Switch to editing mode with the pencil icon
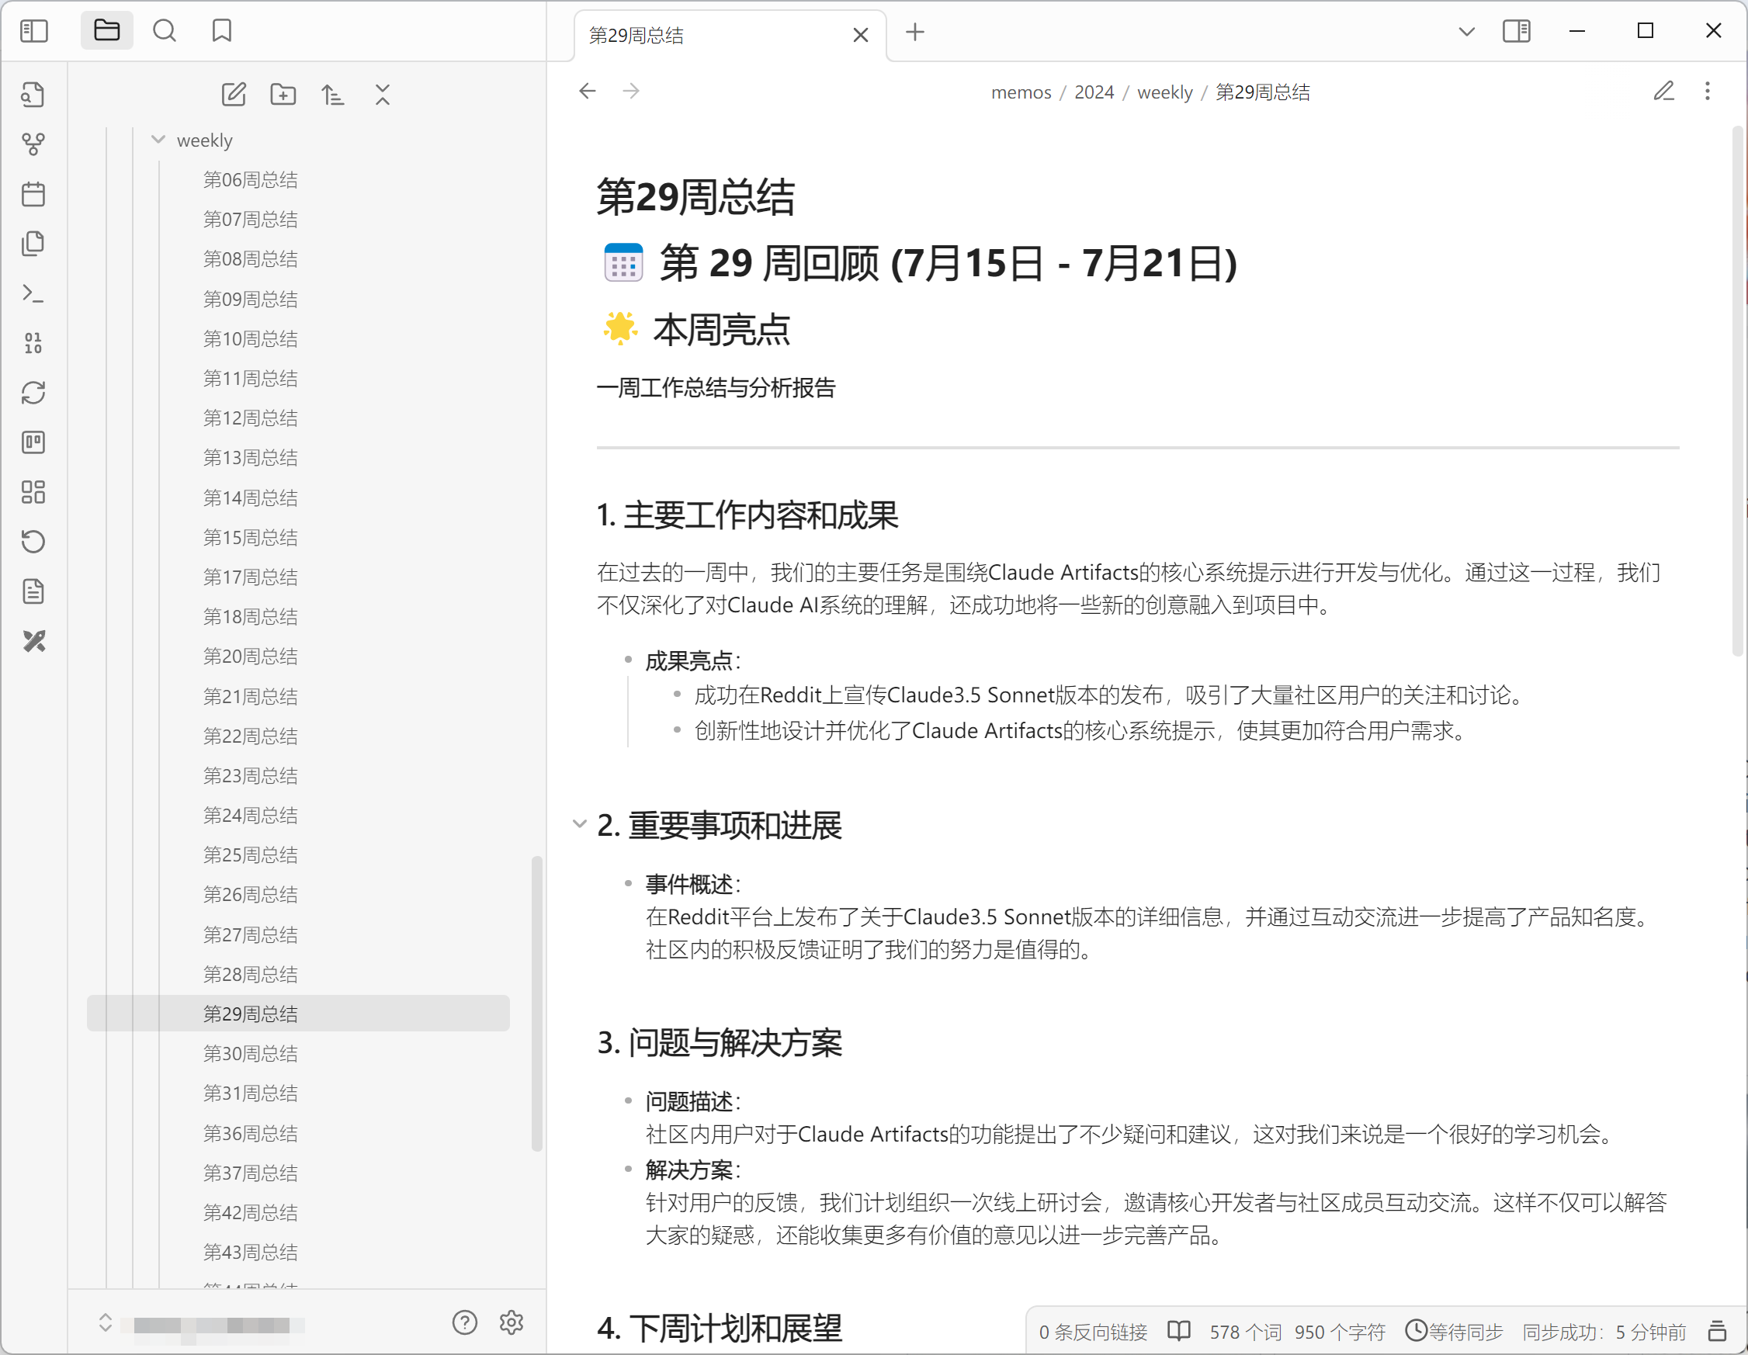This screenshot has height=1355, width=1748. pyautogui.click(x=1664, y=92)
